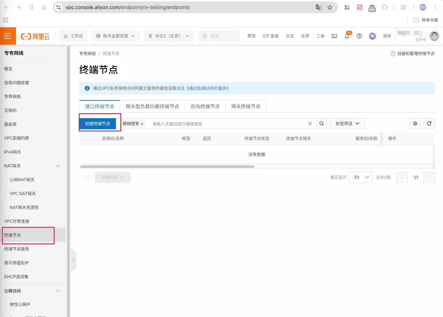
Task: Switch to 网关型负载均衡终端节点 tab
Action: 152,106
